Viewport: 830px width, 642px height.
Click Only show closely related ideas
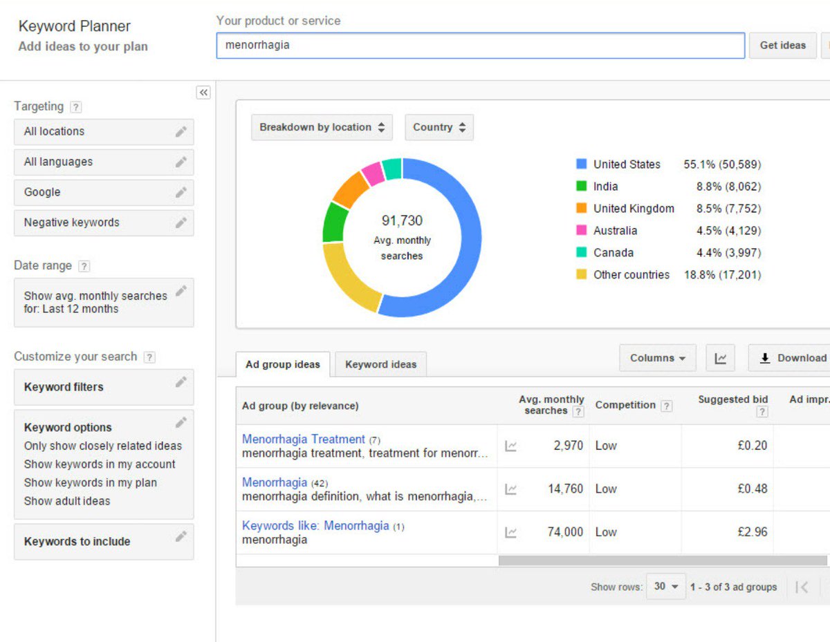[103, 446]
